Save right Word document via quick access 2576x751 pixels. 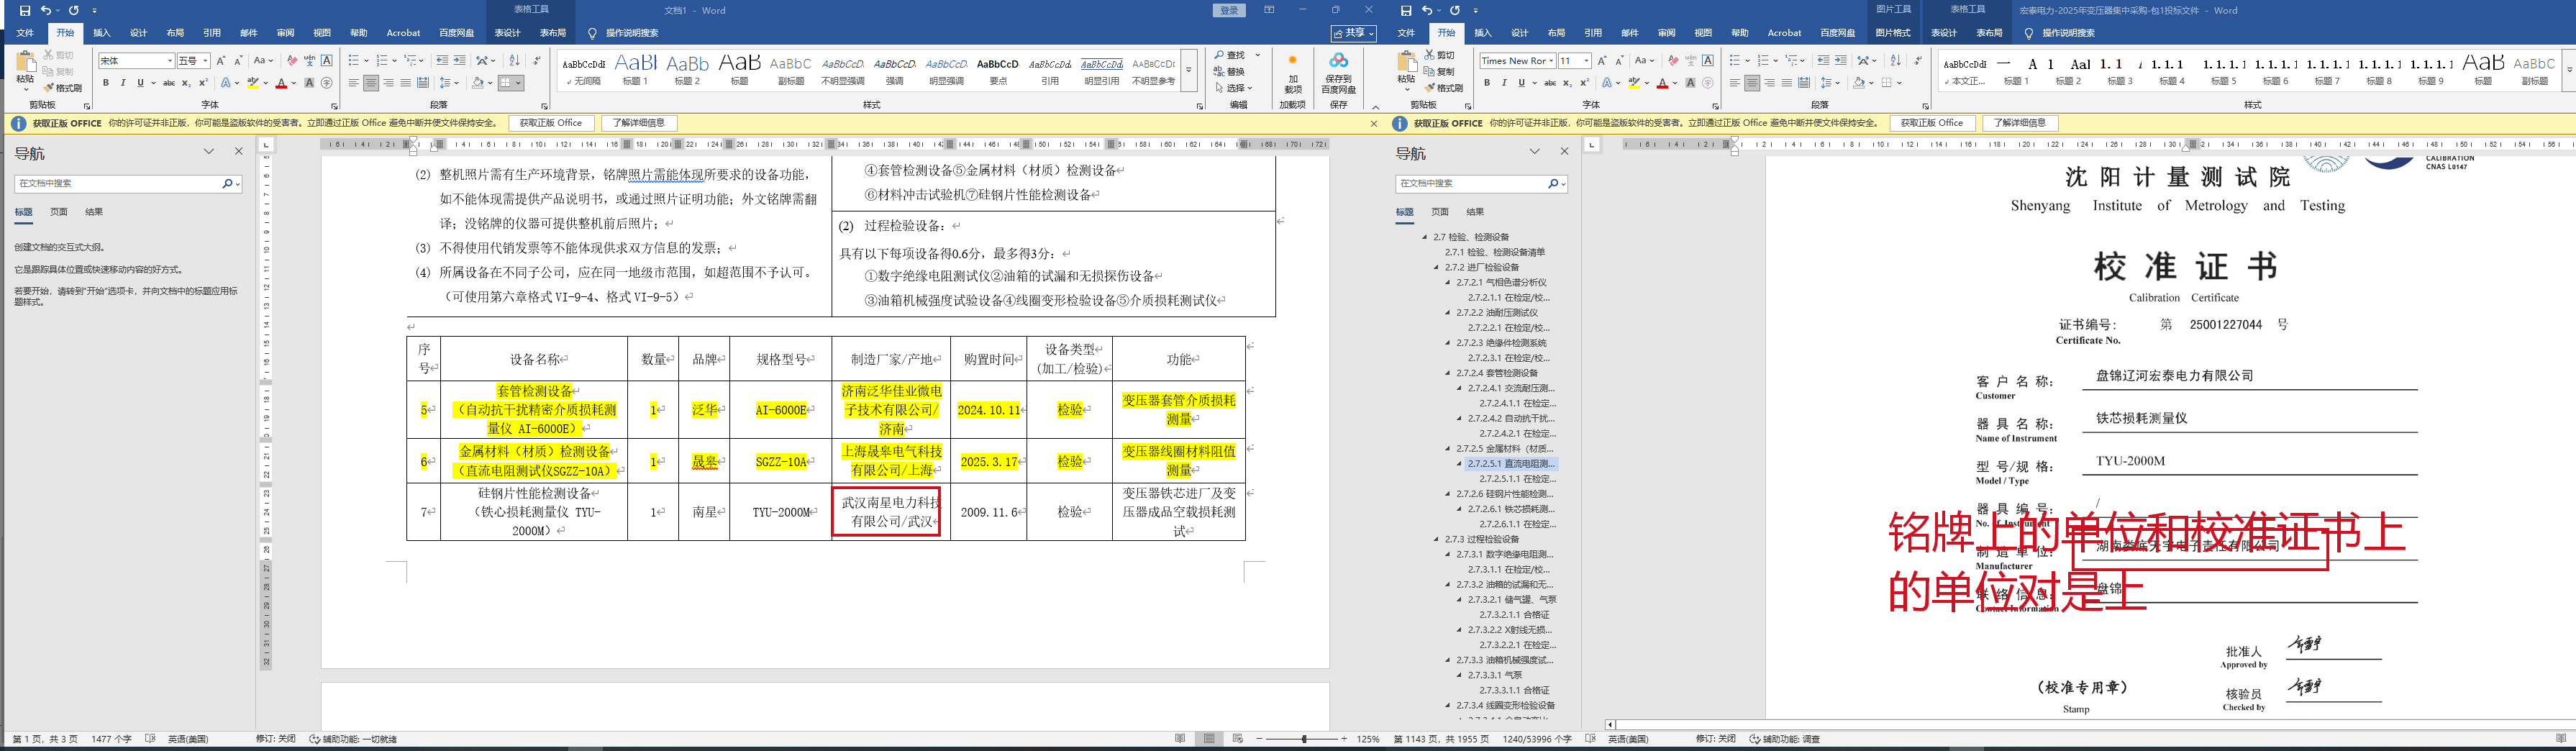(x=1406, y=10)
